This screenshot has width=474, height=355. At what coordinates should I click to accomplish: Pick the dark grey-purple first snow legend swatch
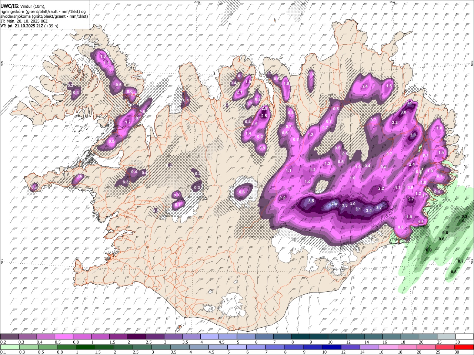[x=9, y=337]
